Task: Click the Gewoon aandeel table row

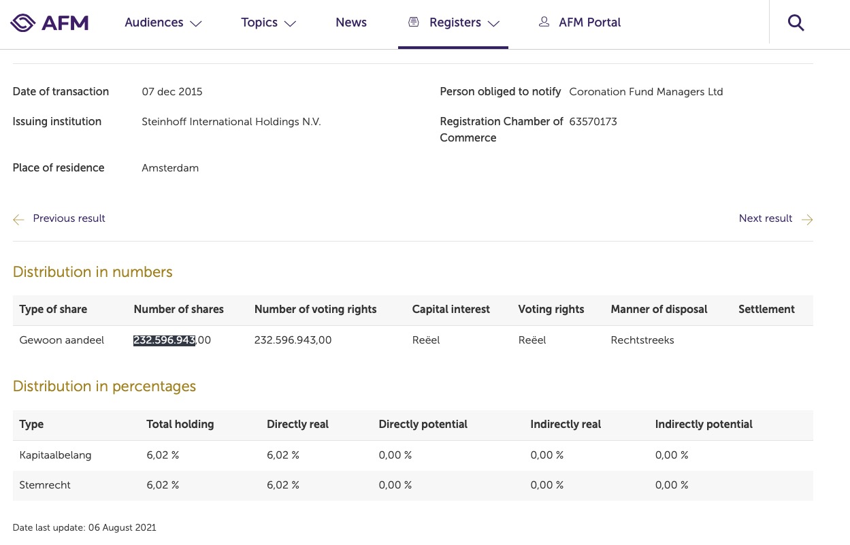Action: [61, 340]
